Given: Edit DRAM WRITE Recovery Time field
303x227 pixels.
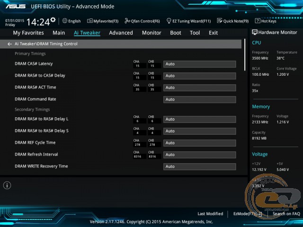Looking at the screenshot, I should coord(200,166).
